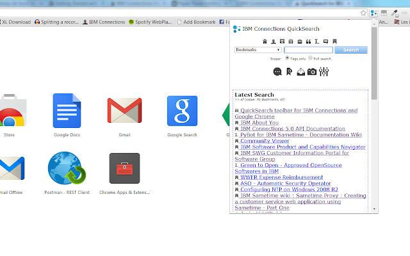This screenshot has width=410, height=256.
Task: Click the eyedropper extension icon in Chrome toolbar
Action: 395,13
